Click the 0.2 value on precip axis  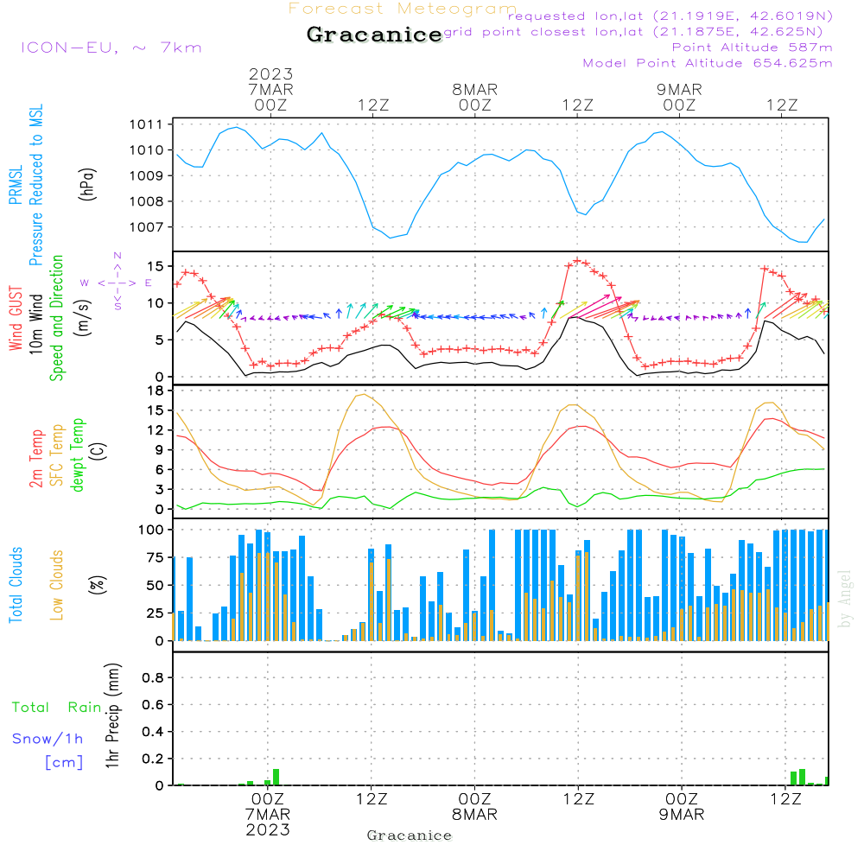153,759
